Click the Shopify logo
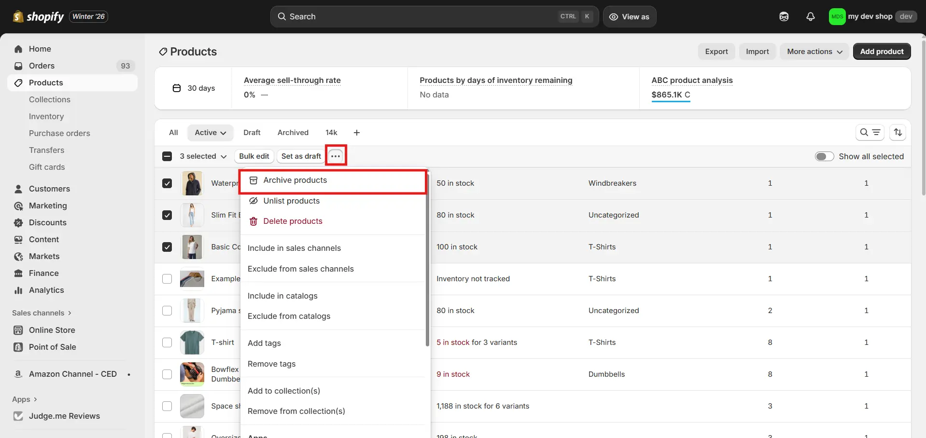 pos(18,16)
